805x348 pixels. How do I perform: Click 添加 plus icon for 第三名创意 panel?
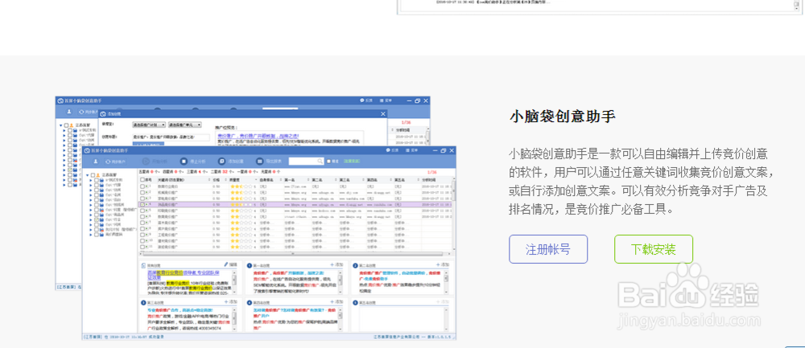[226, 302]
